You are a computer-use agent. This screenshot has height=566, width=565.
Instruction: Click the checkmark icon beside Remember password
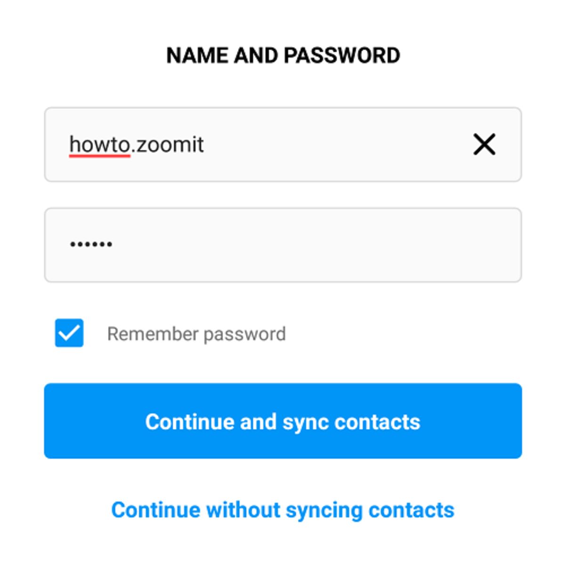[x=69, y=333]
